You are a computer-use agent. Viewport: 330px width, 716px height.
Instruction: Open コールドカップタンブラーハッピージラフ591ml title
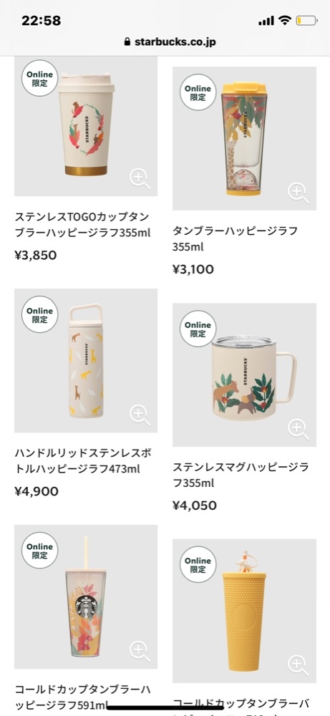(82, 697)
